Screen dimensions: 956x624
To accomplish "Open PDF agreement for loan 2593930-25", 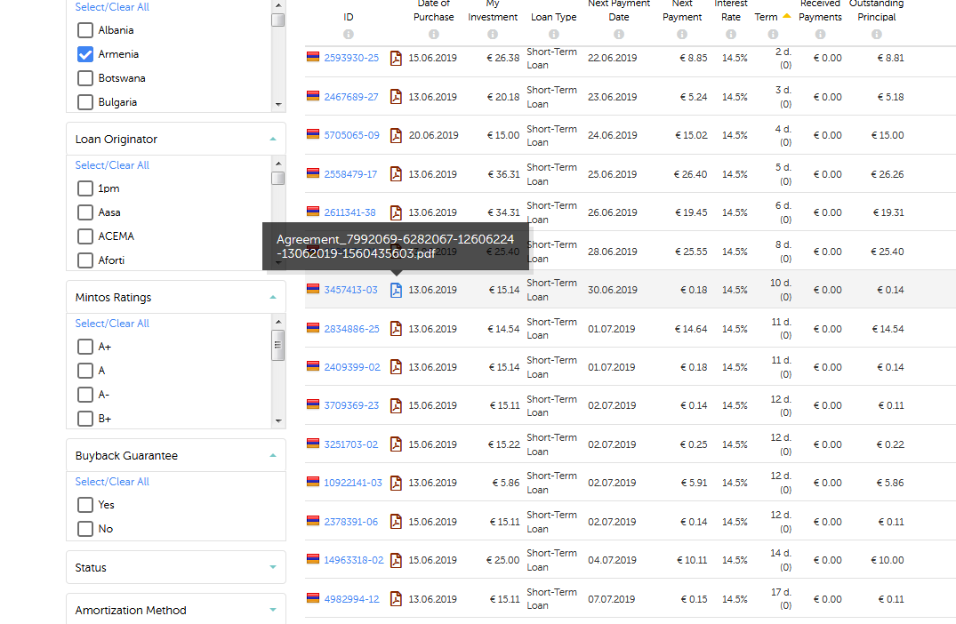I will [x=397, y=58].
